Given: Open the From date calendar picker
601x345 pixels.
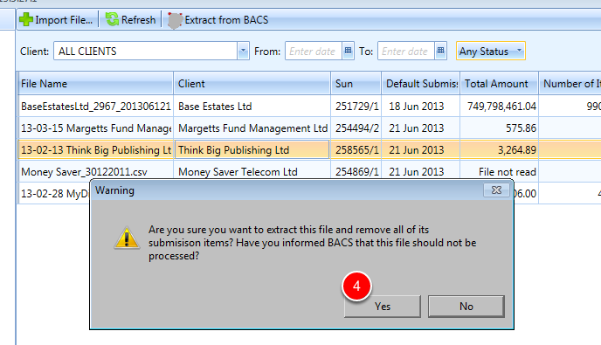Looking at the screenshot, I should (348, 51).
